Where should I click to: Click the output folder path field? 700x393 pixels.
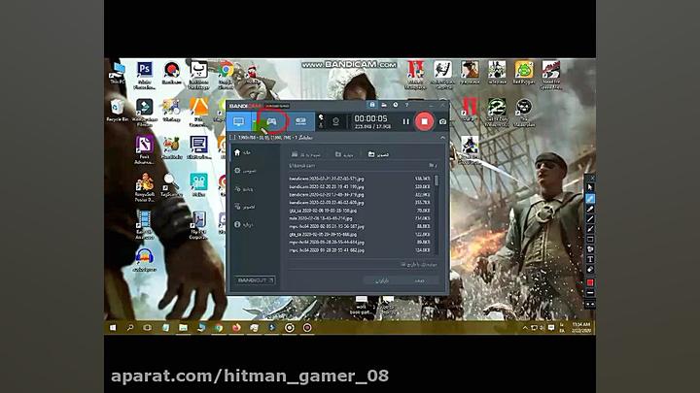[357, 166]
